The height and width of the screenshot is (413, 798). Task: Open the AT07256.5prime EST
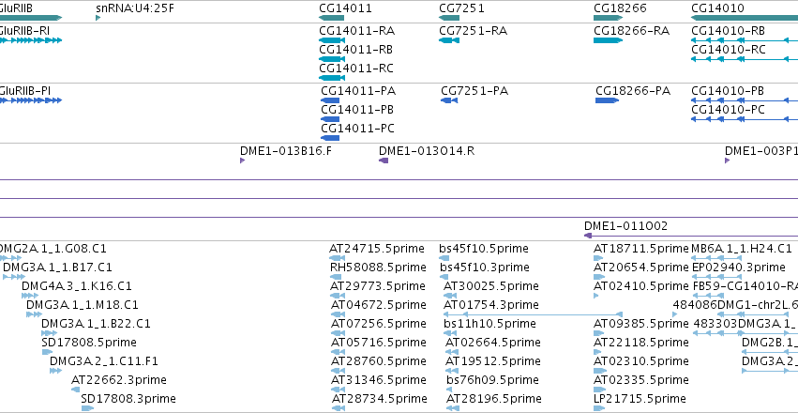point(336,333)
